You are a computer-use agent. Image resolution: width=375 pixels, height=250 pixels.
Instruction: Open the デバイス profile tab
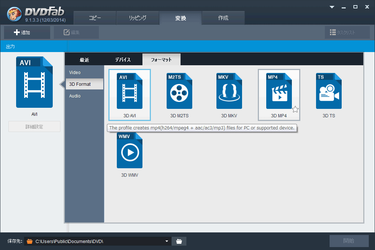click(x=123, y=60)
